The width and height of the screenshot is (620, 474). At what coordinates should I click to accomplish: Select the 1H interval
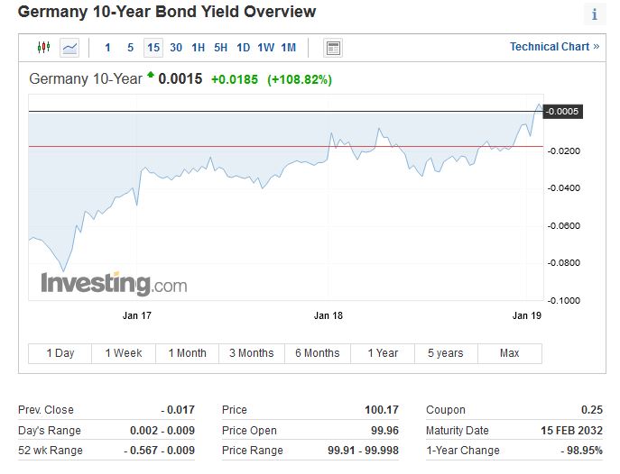click(199, 48)
